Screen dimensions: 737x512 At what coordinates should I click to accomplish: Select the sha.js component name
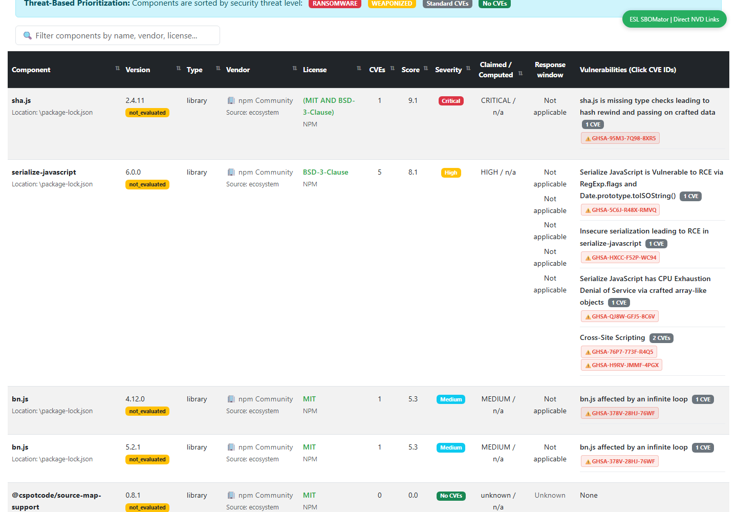click(x=21, y=100)
